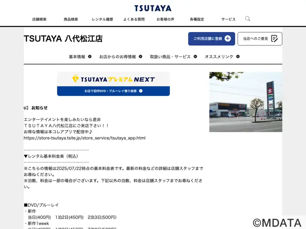This screenshot has height=229, width=306.
Task: Open 店舗検索 in top navigation
Action: click(39, 19)
